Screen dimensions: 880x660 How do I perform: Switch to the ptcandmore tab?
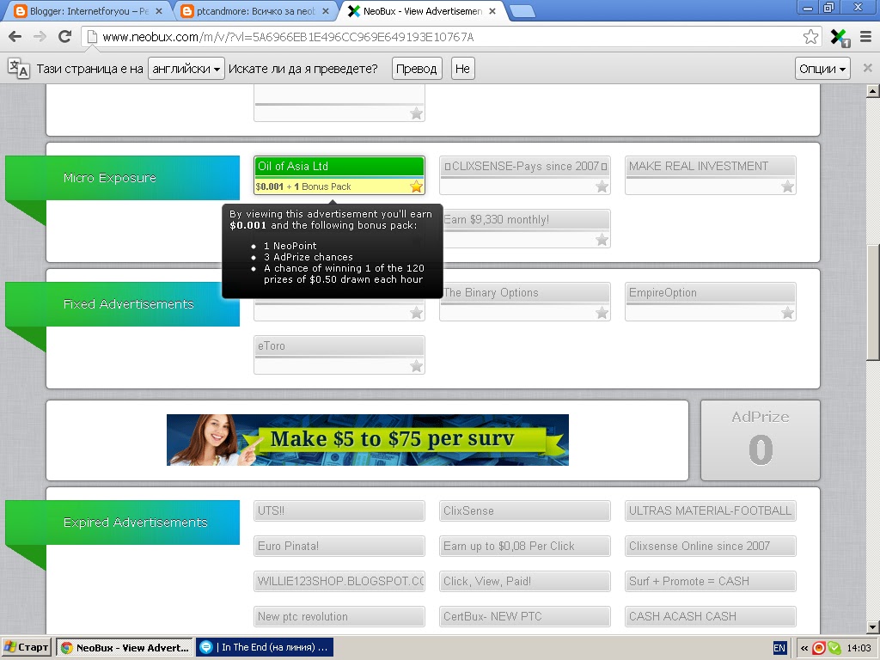(x=256, y=10)
